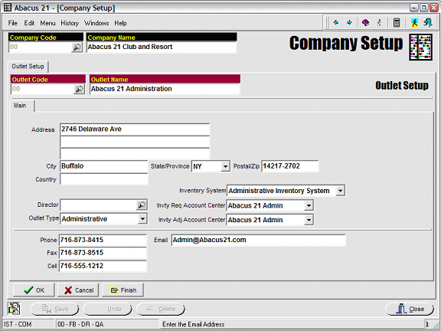Image resolution: width=441 pixels, height=331 pixels.
Task: Click the notes icon beside Save
Action: pyautogui.click(x=14, y=309)
